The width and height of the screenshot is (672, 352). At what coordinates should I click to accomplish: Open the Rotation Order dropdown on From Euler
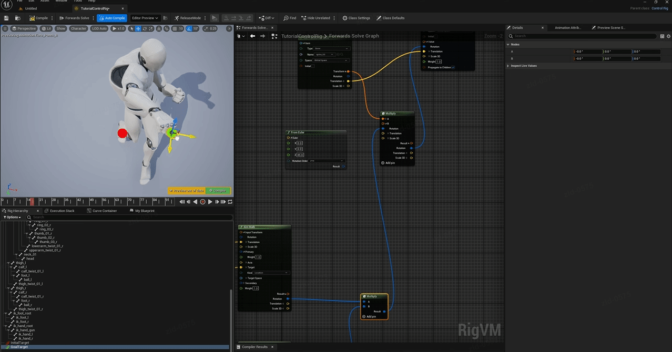326,161
